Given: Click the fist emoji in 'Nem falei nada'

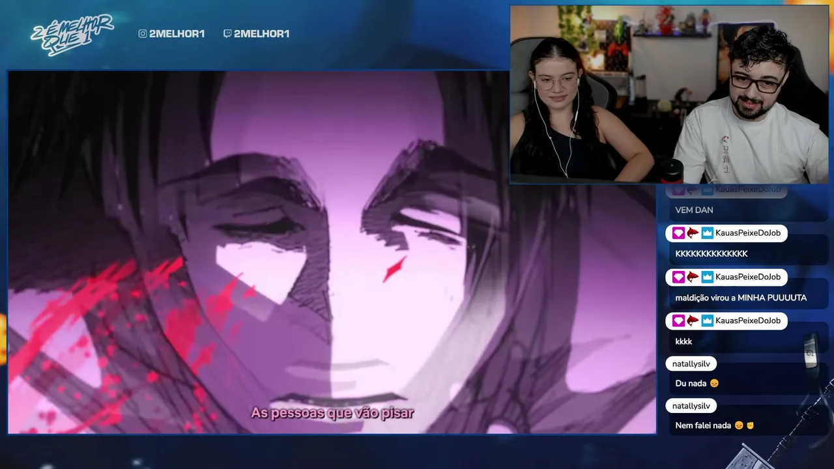Looking at the screenshot, I should (750, 425).
